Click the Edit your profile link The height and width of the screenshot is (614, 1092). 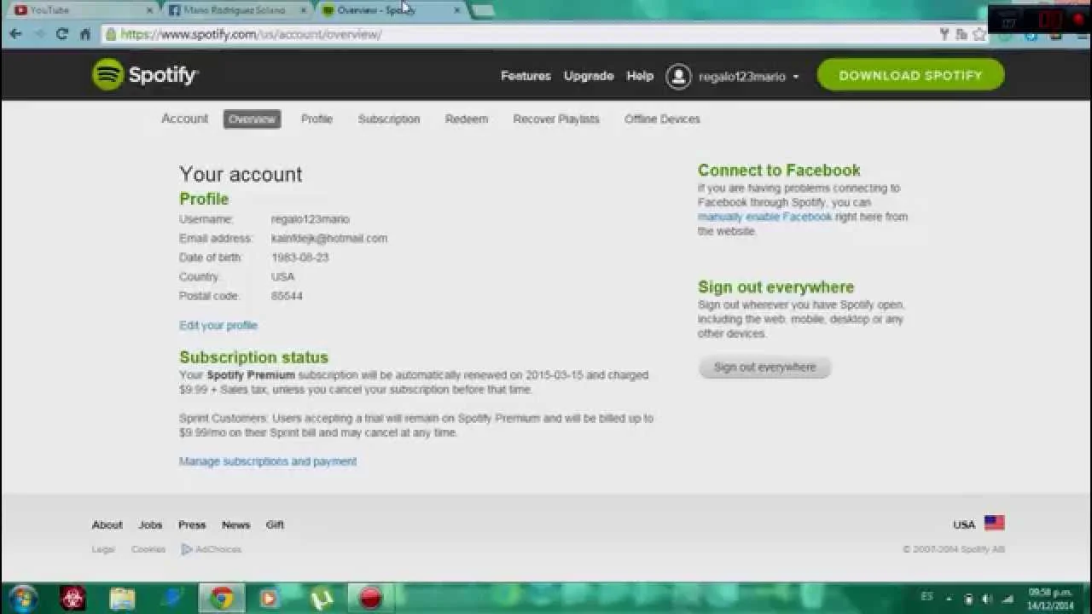pyautogui.click(x=218, y=326)
